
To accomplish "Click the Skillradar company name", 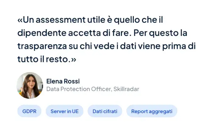I will coord(126,89).
